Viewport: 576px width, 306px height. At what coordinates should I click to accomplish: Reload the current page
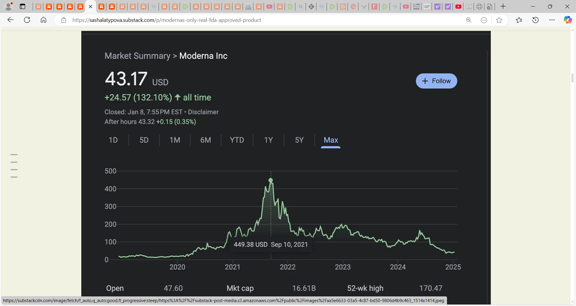click(27, 20)
